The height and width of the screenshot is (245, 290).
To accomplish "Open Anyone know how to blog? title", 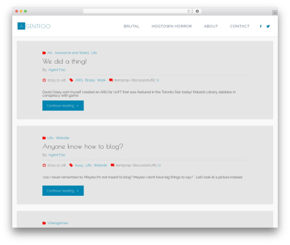I will 82,147.
